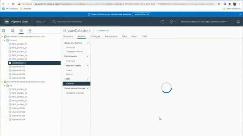Select vSphereDS04 under London
This screenshot has height=136, width=243.
click(19, 78)
